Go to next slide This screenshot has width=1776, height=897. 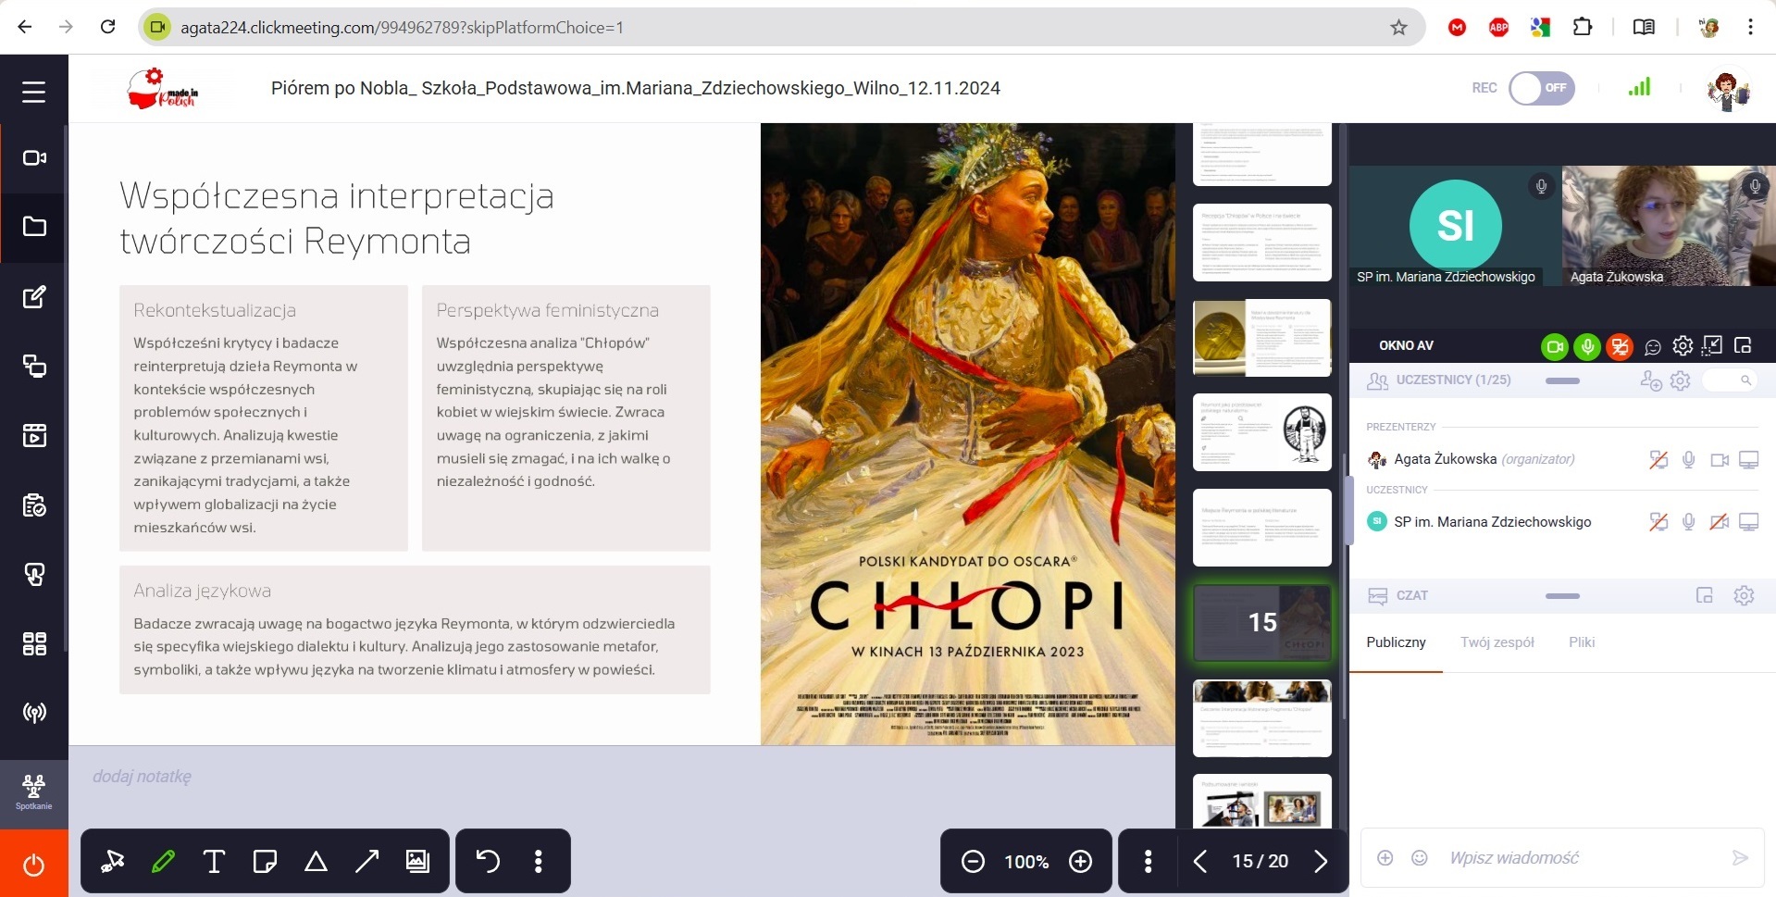click(x=1321, y=862)
